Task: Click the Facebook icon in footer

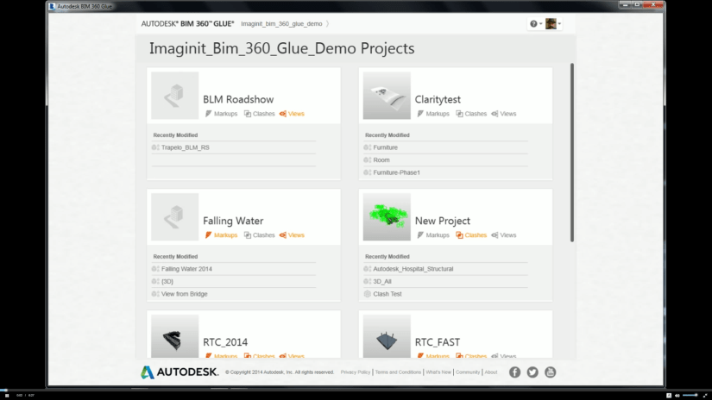Action: pyautogui.click(x=514, y=372)
